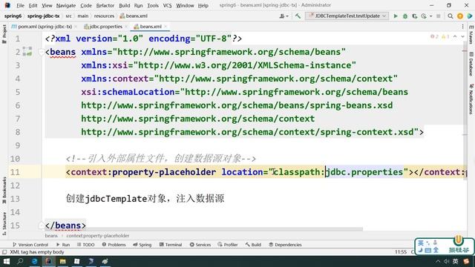The width and height of the screenshot is (475, 267).
Task: Open the Database side panel
Action: coord(471,65)
